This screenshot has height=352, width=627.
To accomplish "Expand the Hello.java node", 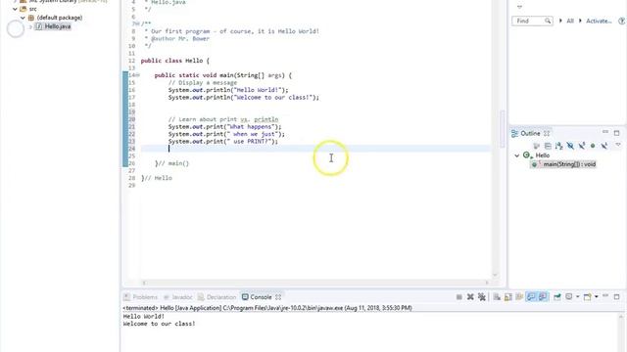I will [30, 26].
